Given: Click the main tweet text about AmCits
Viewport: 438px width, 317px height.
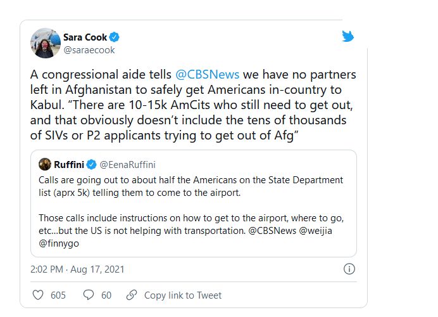Looking at the screenshot, I should coord(193,105).
